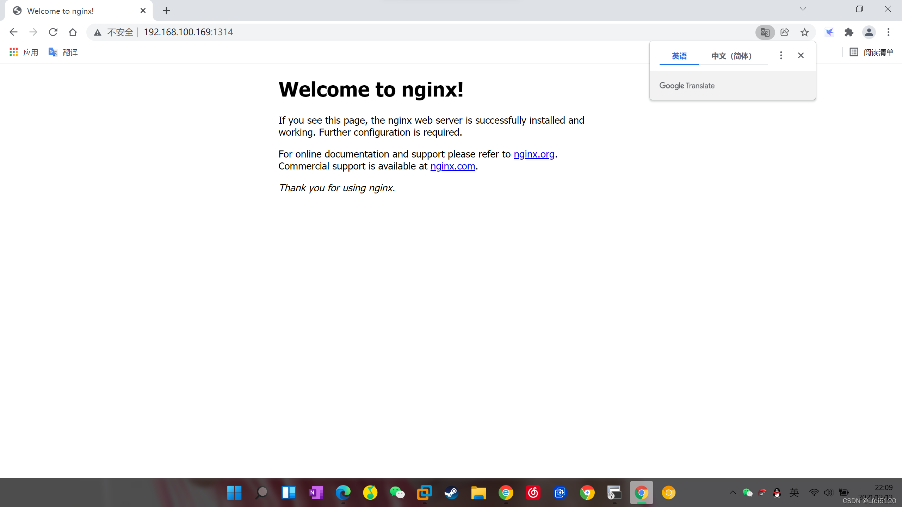902x507 pixels.
Task: Click the reload page button
Action: 53,32
